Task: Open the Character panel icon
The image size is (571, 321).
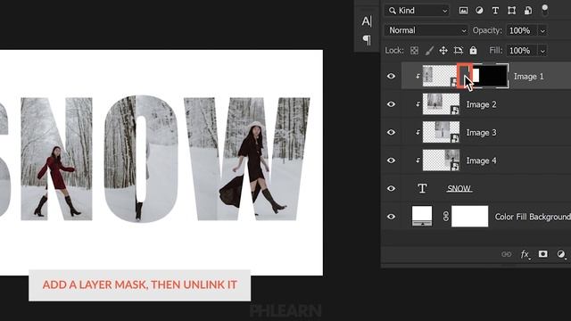Action: pyautogui.click(x=367, y=21)
